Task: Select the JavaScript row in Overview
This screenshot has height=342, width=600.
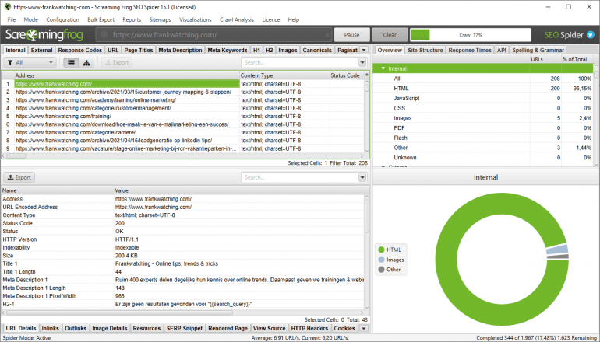Action: click(x=483, y=98)
